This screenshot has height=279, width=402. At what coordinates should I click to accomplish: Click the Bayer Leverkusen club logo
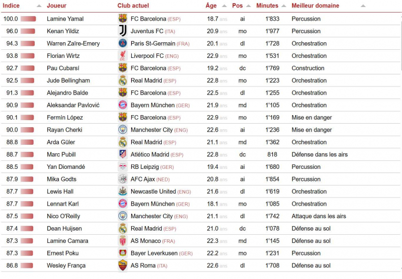point(123,253)
